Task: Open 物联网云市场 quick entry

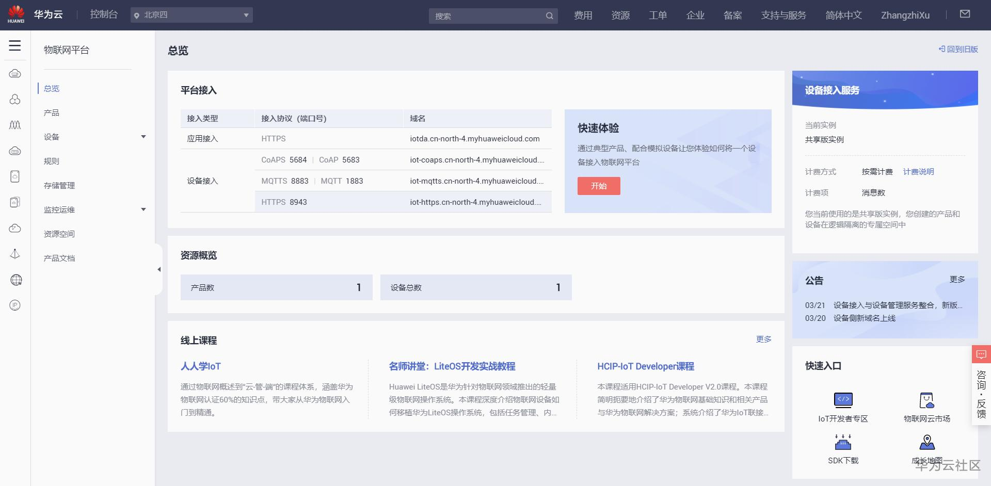Action: click(926, 408)
